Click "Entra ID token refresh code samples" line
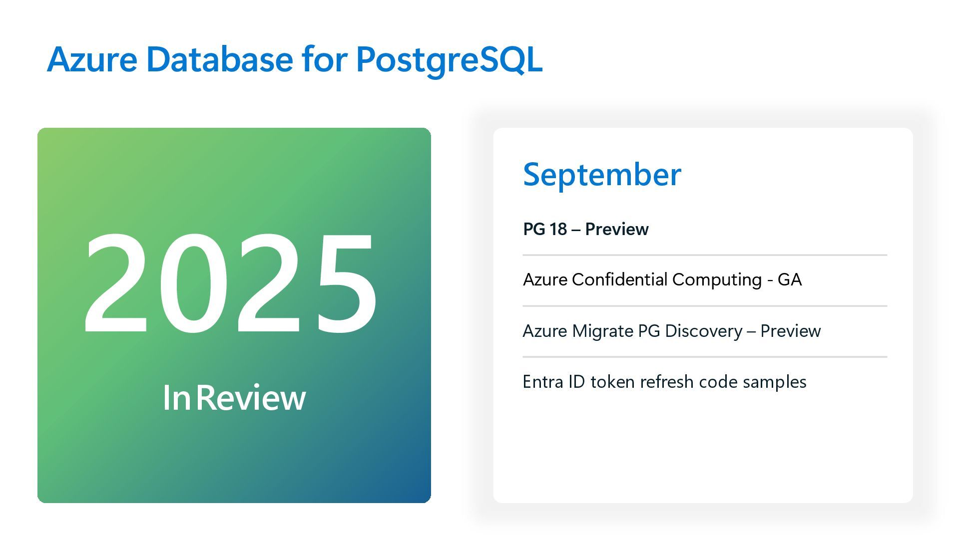This screenshot has width=959, height=539. (664, 382)
